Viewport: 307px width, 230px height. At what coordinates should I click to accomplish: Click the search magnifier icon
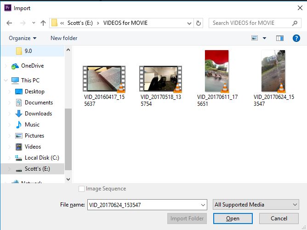pos(295,23)
